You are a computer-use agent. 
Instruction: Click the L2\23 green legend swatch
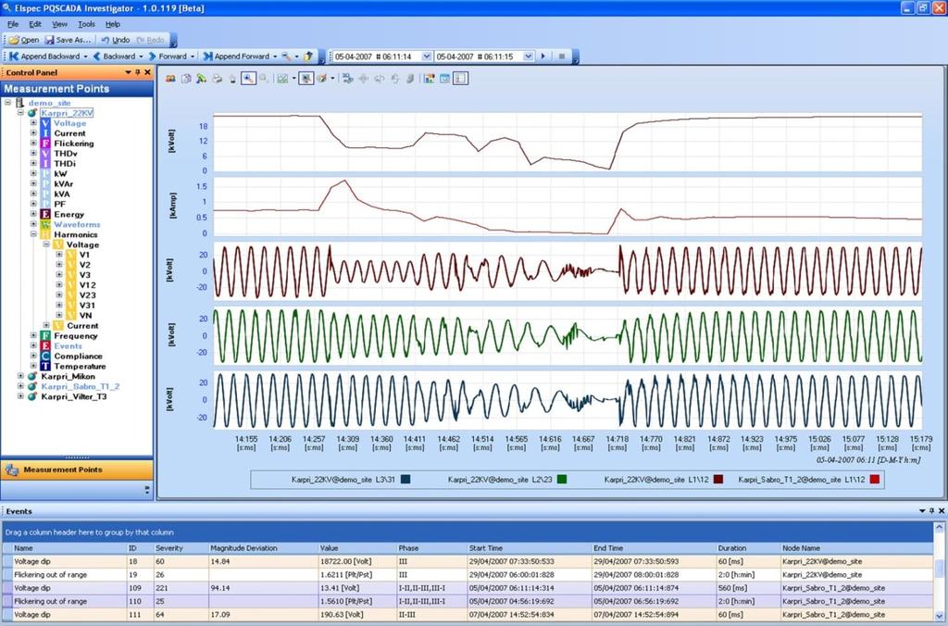coord(562,480)
